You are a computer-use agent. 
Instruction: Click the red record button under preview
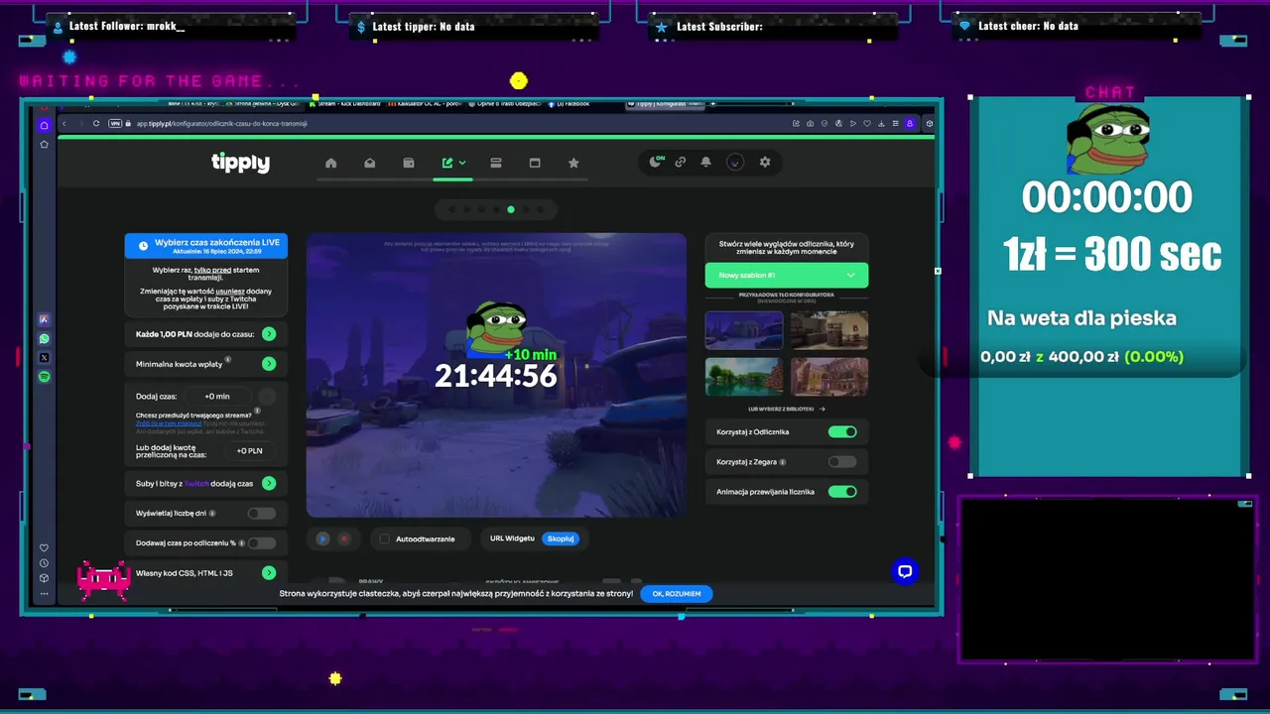click(345, 538)
